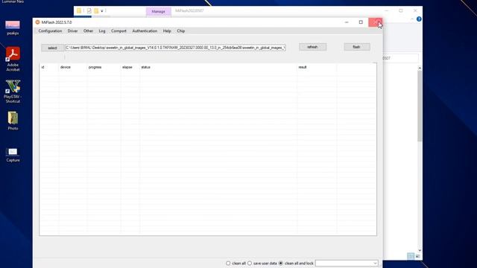This screenshot has width=477, height=268.
Task: Open the Log menu
Action: coord(102,31)
